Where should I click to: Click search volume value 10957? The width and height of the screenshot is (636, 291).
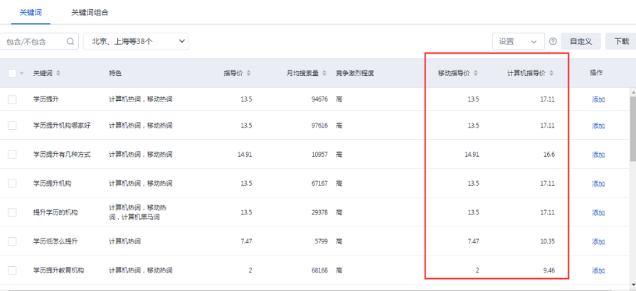pos(319,154)
